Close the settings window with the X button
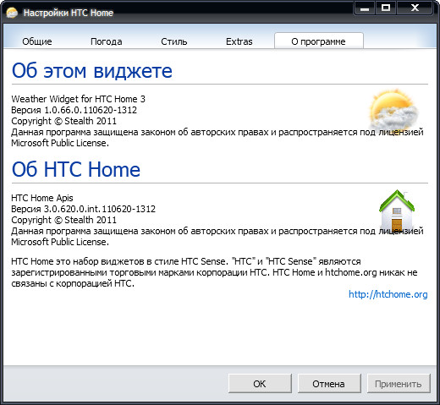 click(415, 8)
